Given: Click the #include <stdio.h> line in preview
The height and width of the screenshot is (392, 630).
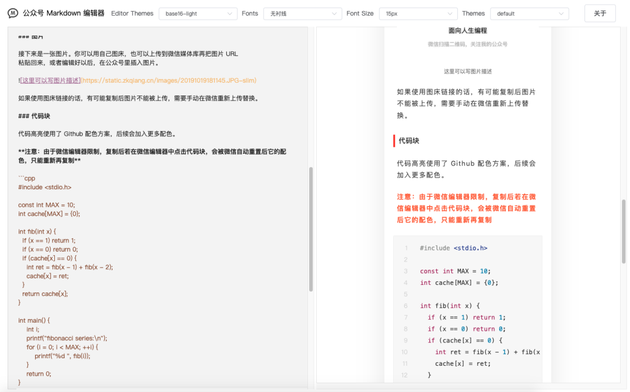Looking at the screenshot, I should point(454,248).
